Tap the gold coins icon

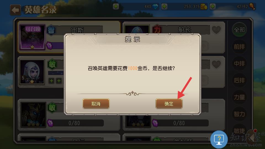point(204,7)
